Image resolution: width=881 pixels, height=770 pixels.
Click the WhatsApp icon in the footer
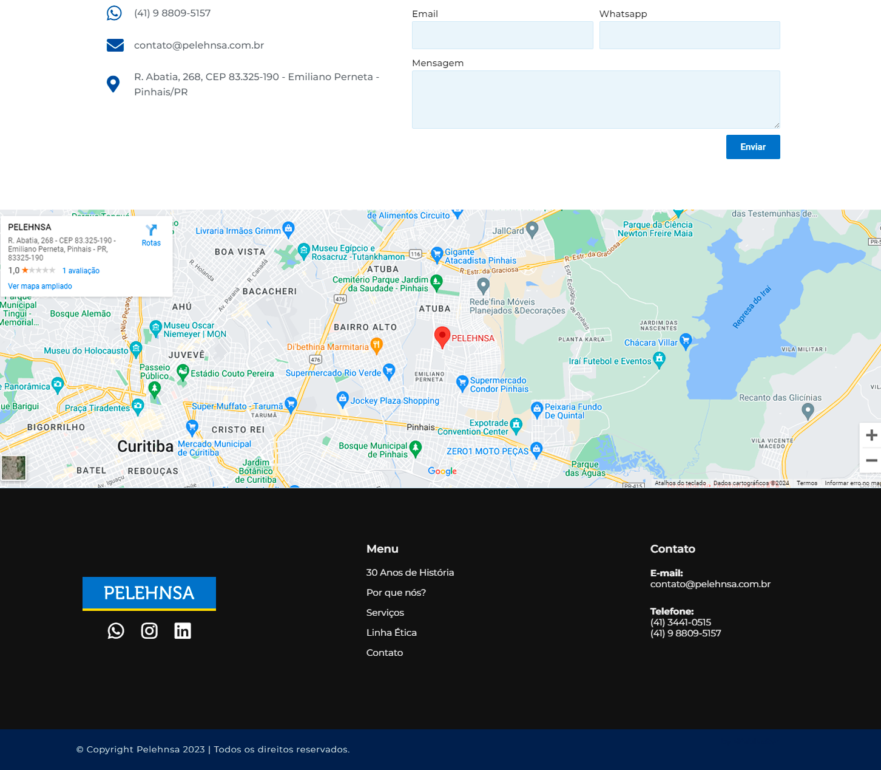116,631
